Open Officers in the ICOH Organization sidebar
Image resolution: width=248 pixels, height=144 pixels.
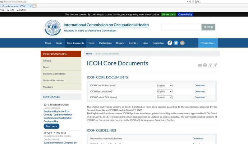[61, 61]
